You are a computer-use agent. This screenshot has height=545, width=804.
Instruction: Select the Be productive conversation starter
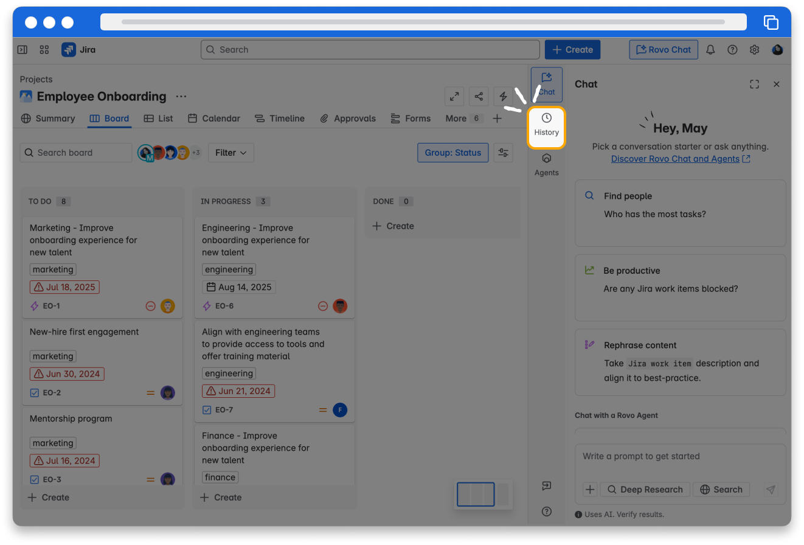(x=681, y=288)
